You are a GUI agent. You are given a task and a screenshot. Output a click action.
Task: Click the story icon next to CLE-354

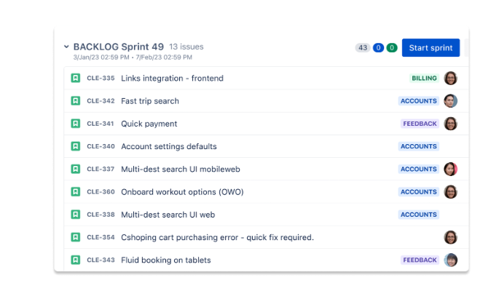click(76, 237)
